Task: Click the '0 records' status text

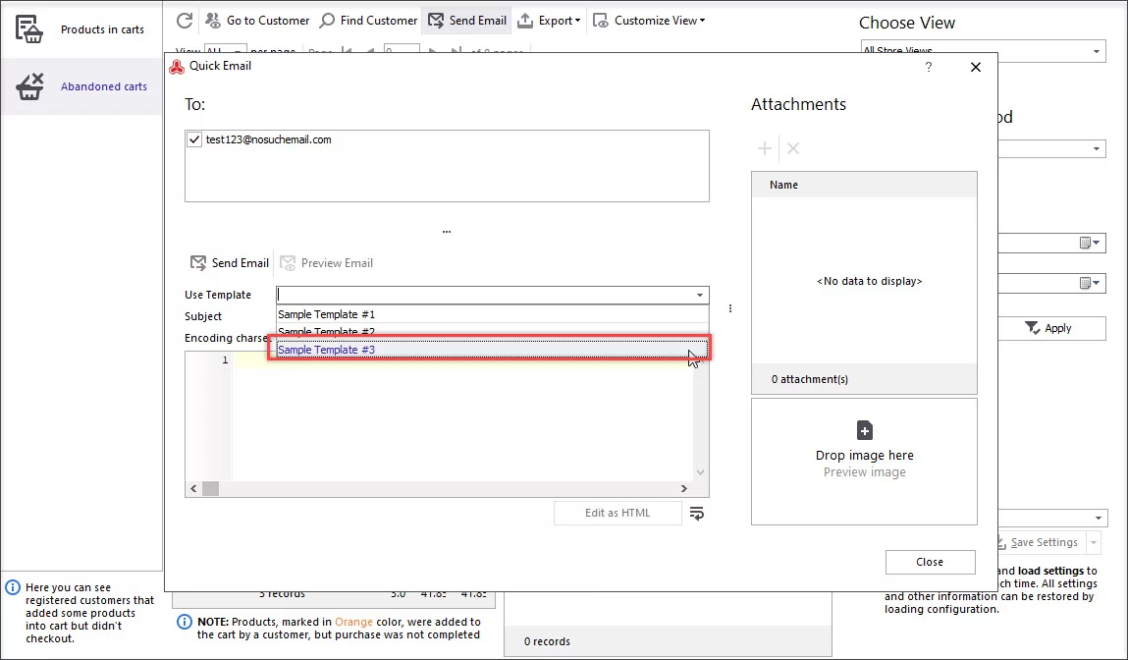Action: point(547,641)
